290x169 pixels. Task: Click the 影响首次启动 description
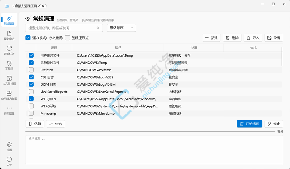(178, 70)
